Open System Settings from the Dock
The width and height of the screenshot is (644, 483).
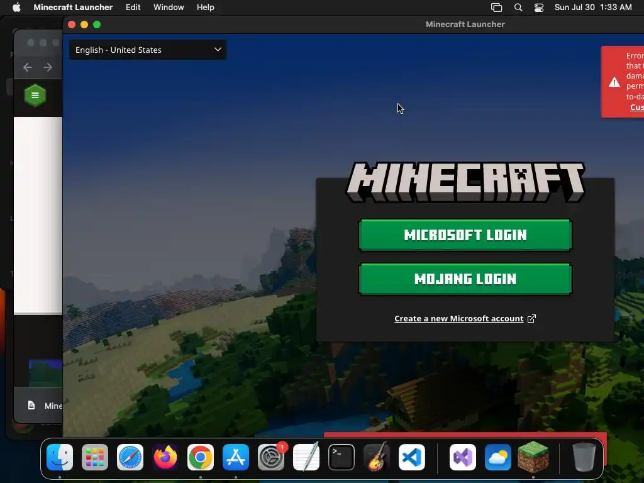[x=271, y=457]
